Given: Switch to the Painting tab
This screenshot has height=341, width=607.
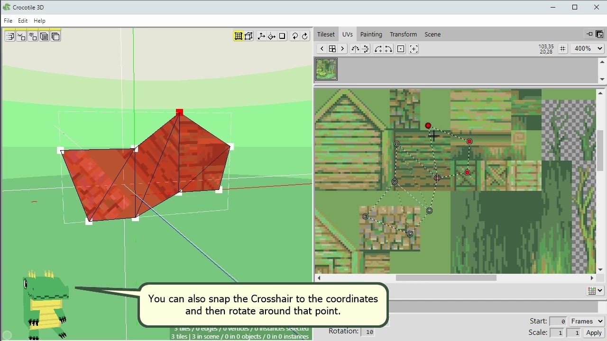Looking at the screenshot, I should 371,34.
